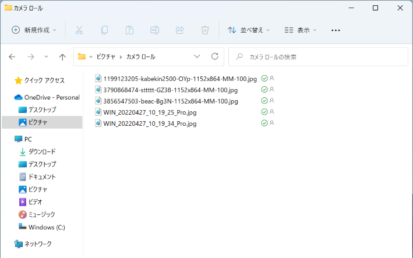Viewport: 413px width, 258px height.
Task: Select highlighted ピクチャ under OneDrive
Action: (42, 122)
